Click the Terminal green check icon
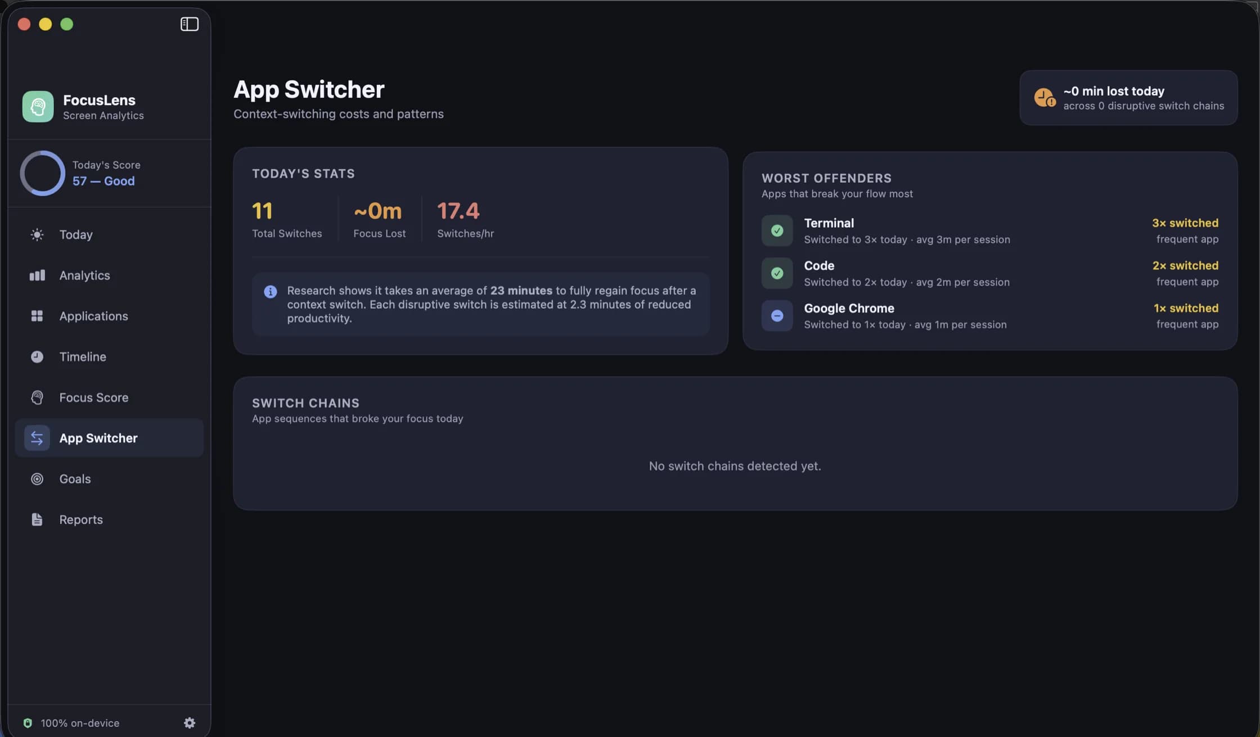Screen dimensions: 1260x737 tap(777, 230)
